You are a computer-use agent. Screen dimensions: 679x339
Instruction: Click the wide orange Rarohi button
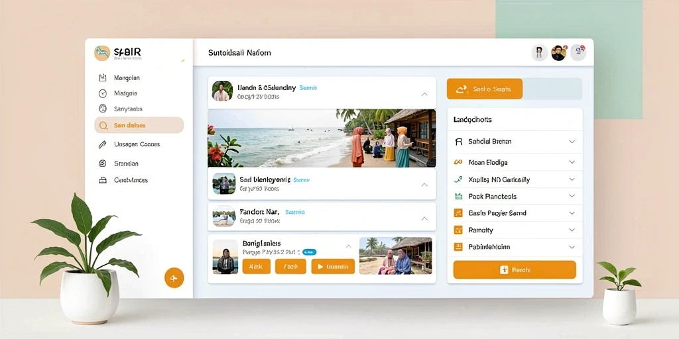515,270
